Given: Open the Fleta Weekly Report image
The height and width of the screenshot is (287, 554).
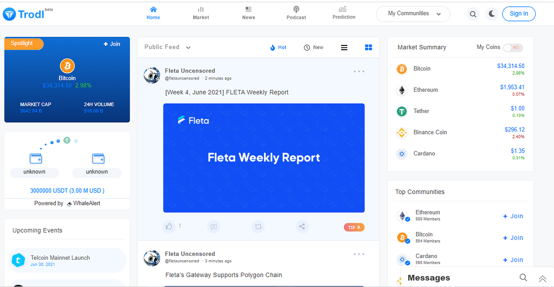Looking at the screenshot, I should click(x=264, y=158).
